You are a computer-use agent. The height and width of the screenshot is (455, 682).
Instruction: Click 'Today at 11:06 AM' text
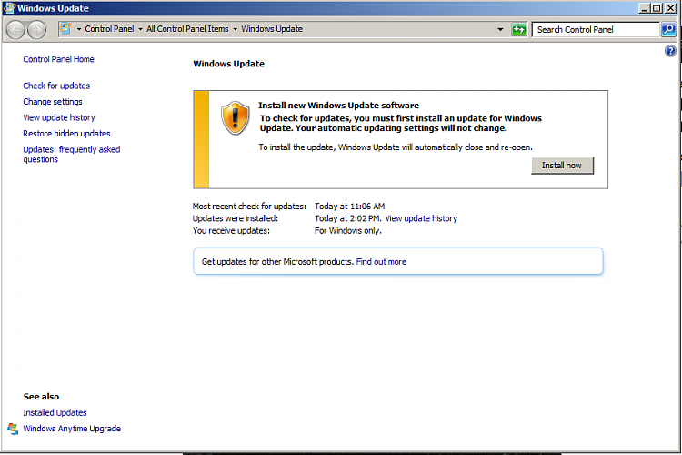pyautogui.click(x=350, y=207)
